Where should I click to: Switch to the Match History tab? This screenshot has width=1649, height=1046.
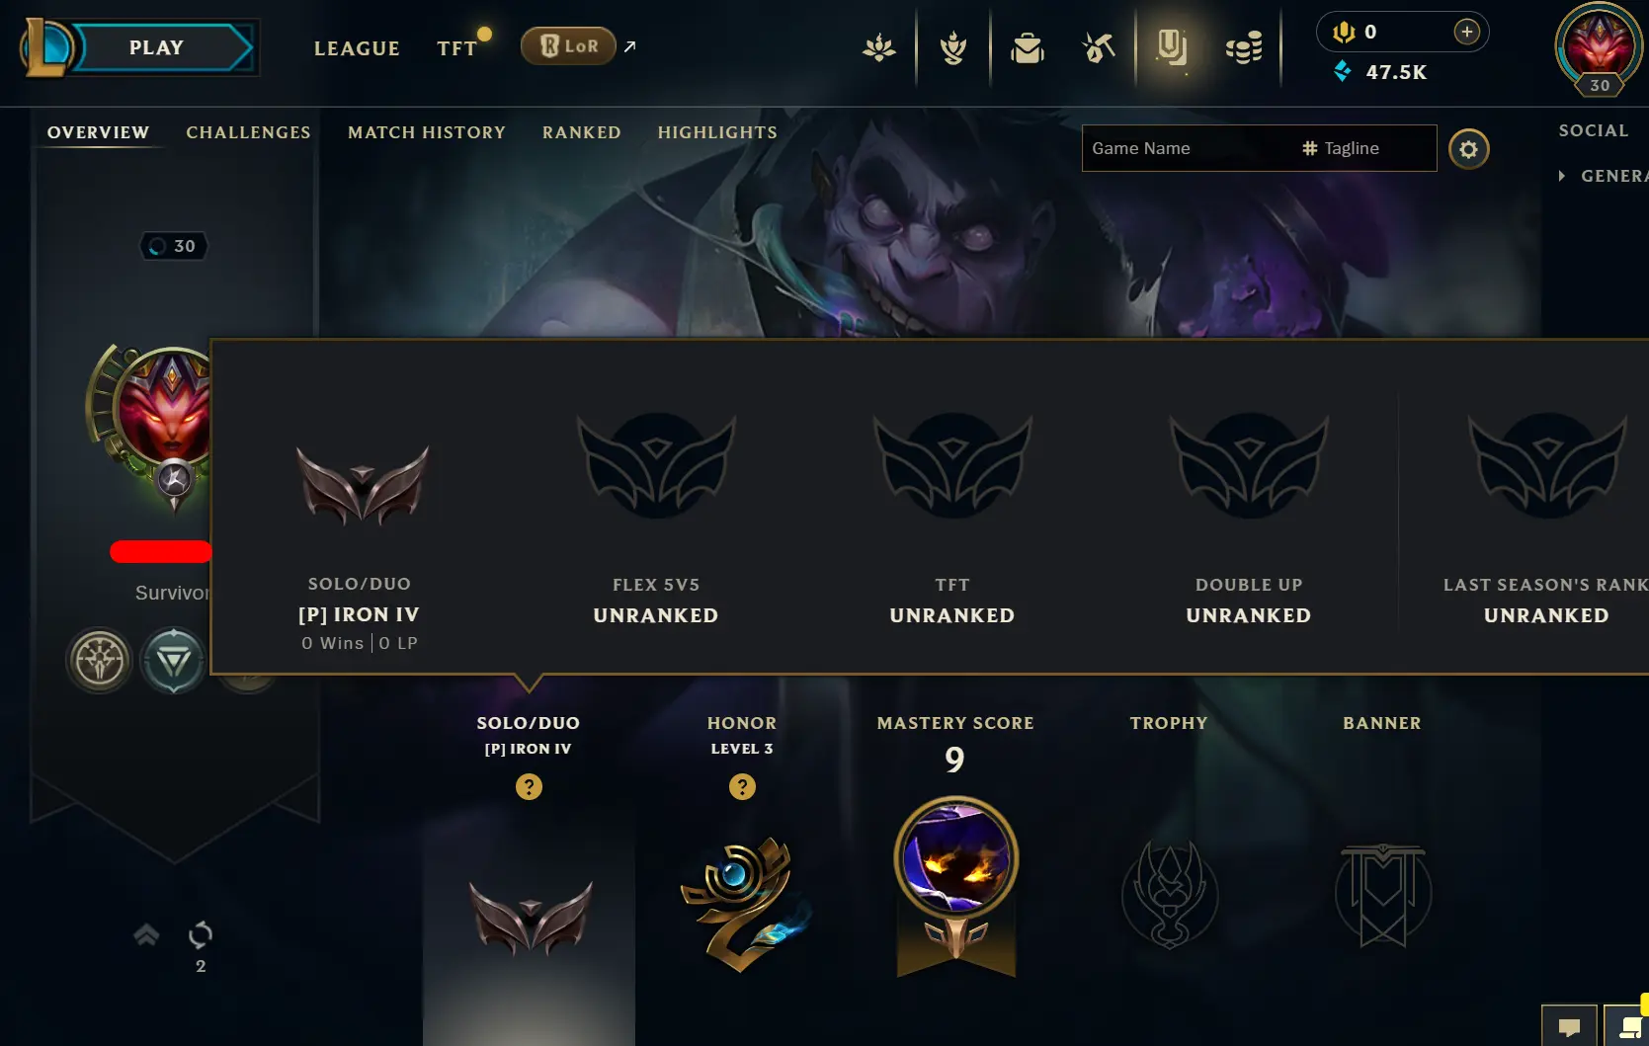click(427, 132)
